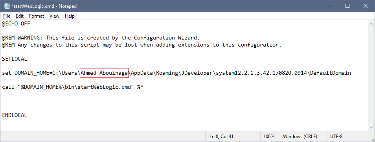Viewport: 375px width, 142px height.
Task: Close the startWebLogic.cmd Notepad window
Action: pyautogui.click(x=365, y=6)
